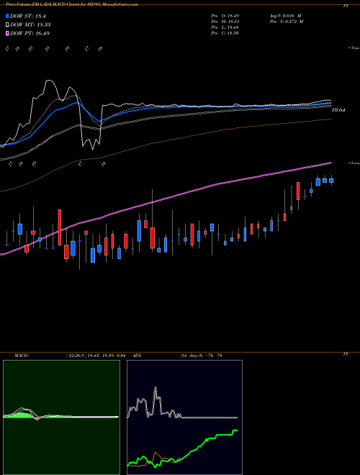Click the blue DOW ST legend swatch
360x475 pixels.
point(8,16)
